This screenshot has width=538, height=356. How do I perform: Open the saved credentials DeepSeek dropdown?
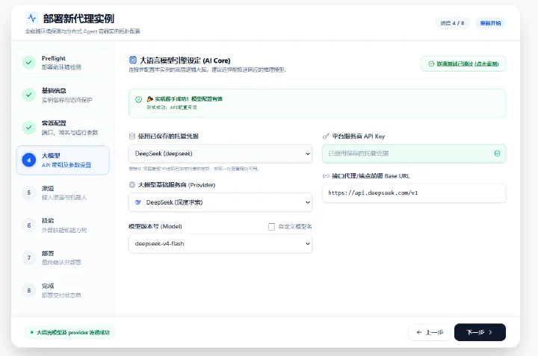click(x=220, y=154)
